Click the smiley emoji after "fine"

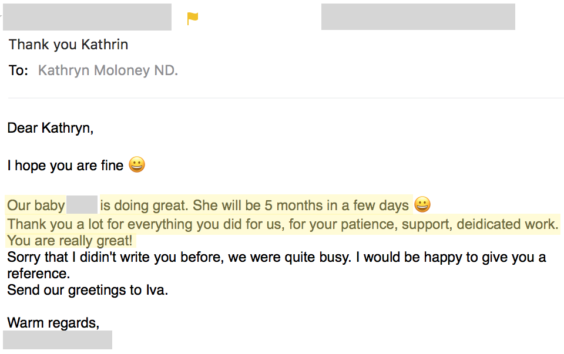pos(137,164)
